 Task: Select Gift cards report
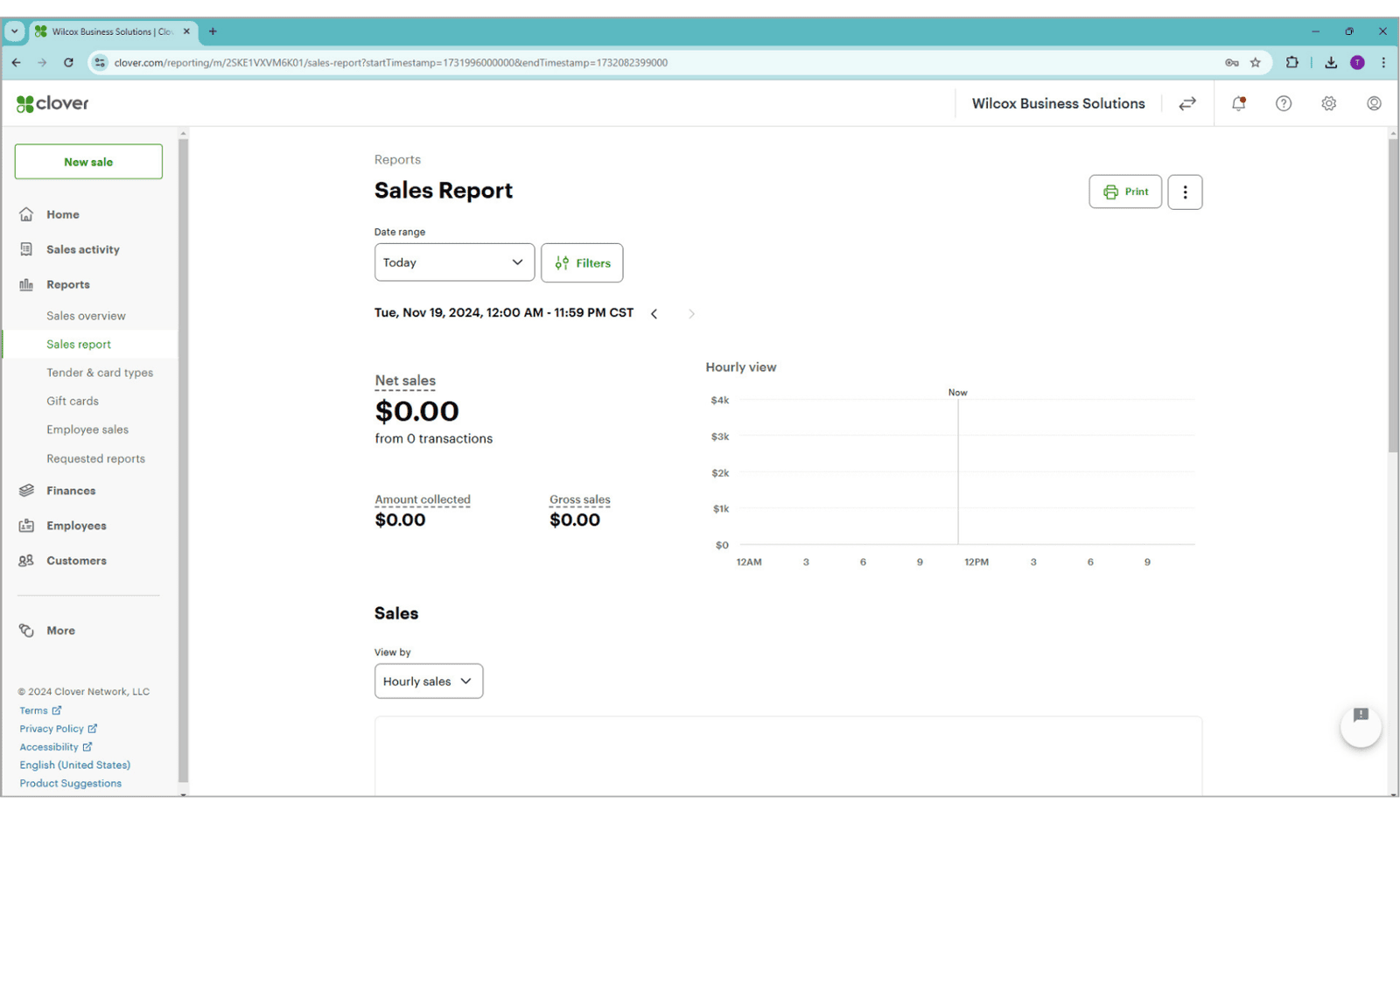73,401
